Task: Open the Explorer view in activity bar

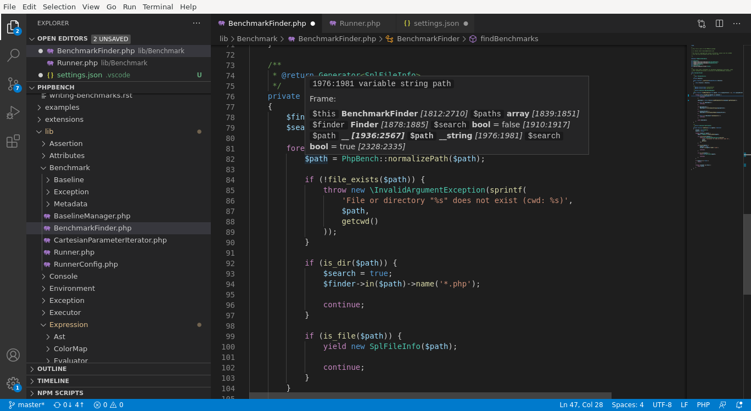Action: (x=13, y=27)
